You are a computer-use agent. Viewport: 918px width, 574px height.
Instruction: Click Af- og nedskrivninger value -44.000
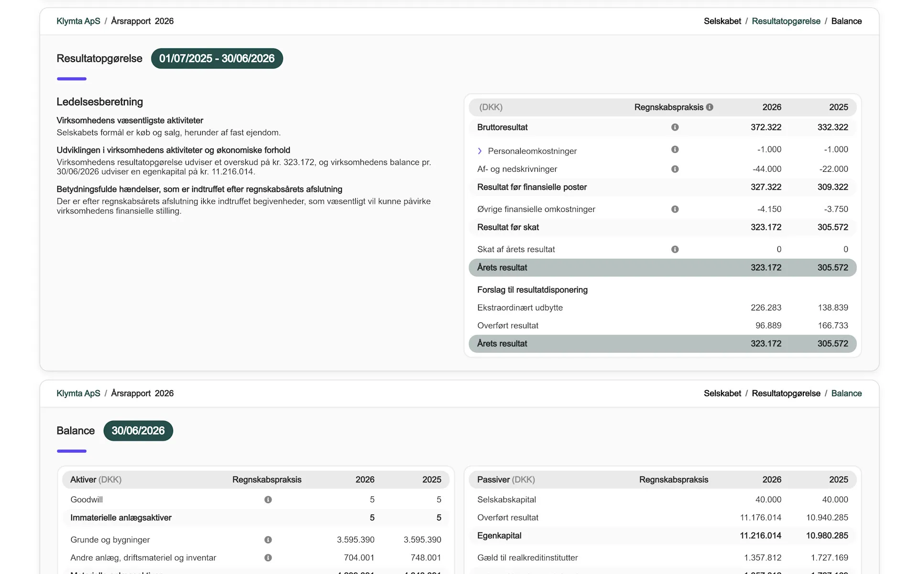[x=767, y=169]
